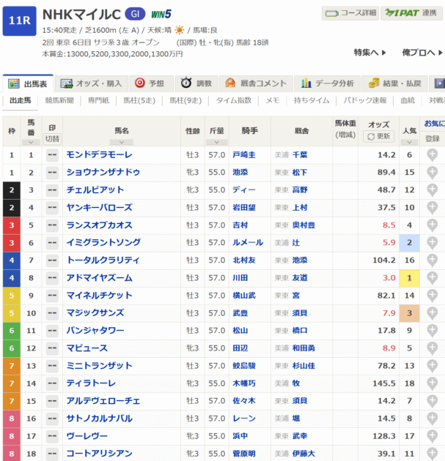
Task: Add マイネルチケット to favorites with plus icon
Action: point(432,296)
